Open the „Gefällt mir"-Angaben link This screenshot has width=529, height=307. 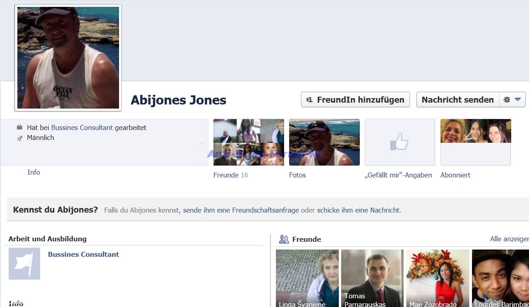click(x=398, y=175)
